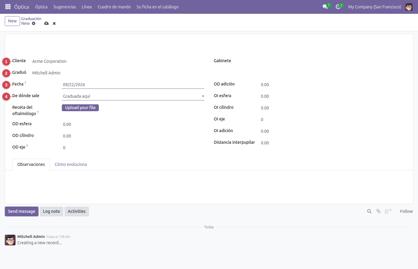Click Mitchell Admin user avatar in navbar
Viewport: 418px width, 269px height.
coord(409,7)
